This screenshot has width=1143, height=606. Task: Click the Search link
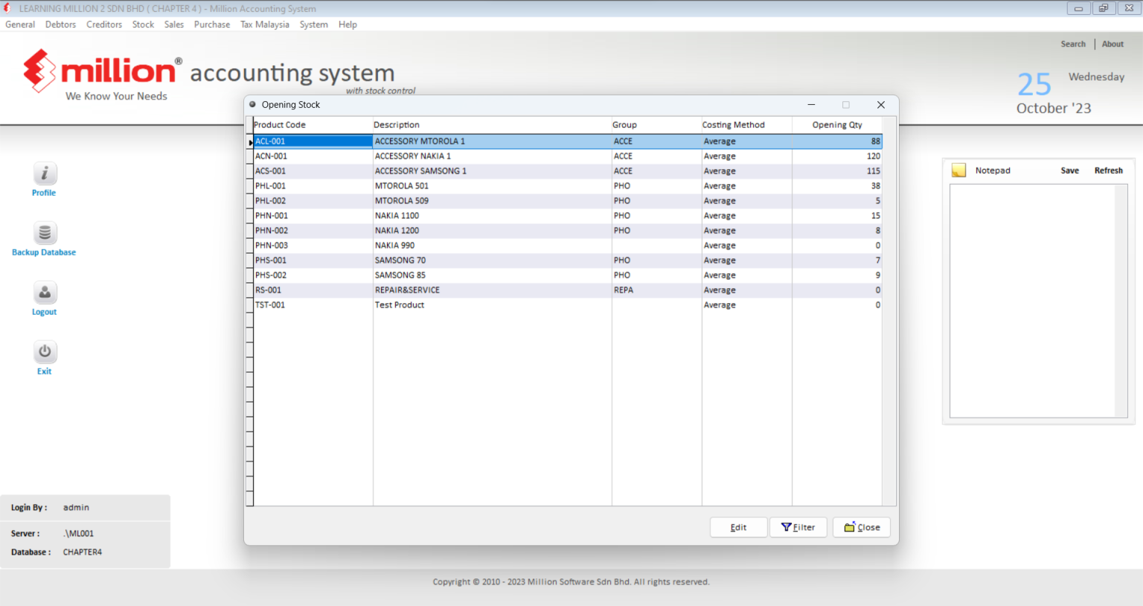pyautogui.click(x=1073, y=44)
